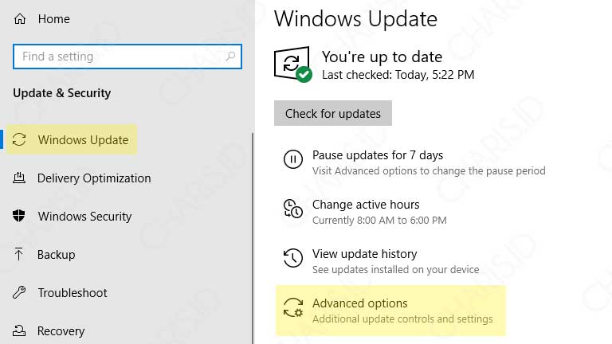Focus the Find a setting search box
Image resolution: width=612 pixels, height=344 pixels.
(127, 57)
